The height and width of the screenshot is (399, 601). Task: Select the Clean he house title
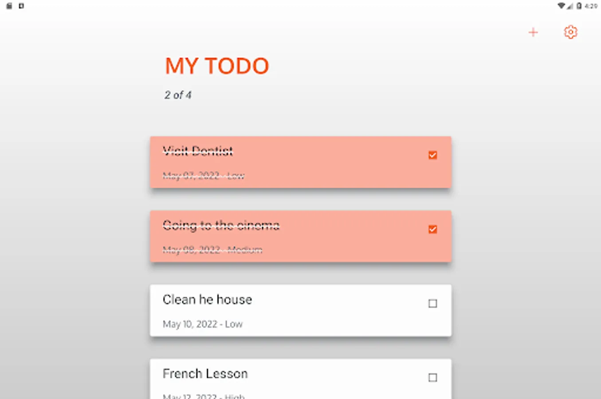point(207,300)
